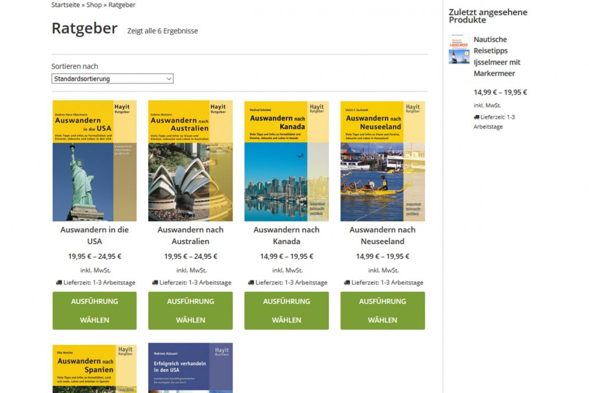
Task: Click the Auswandern in die USA title
Action: (x=95, y=235)
